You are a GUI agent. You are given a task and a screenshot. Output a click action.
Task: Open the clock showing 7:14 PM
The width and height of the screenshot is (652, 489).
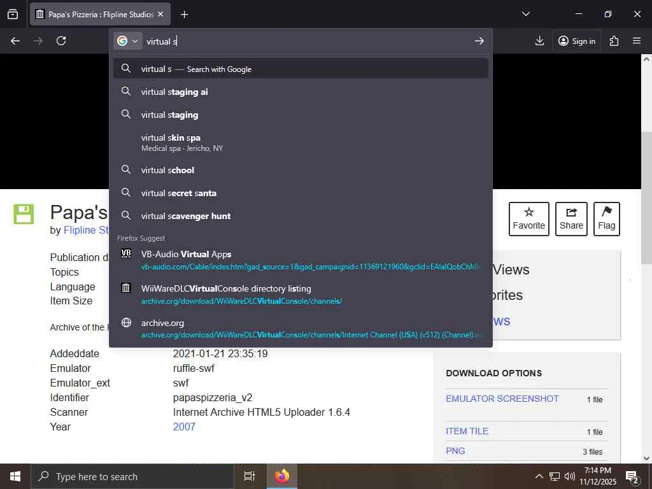tap(598, 476)
